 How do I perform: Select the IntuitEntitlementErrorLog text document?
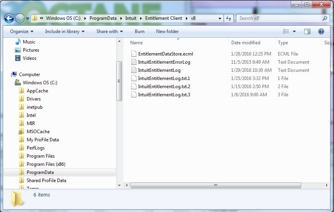point(164,62)
